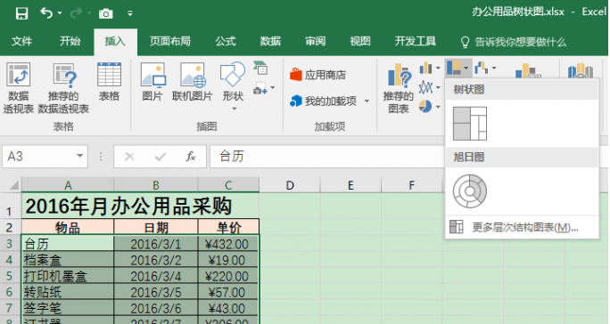
Task: Open the 应用商店
Action: point(318,75)
